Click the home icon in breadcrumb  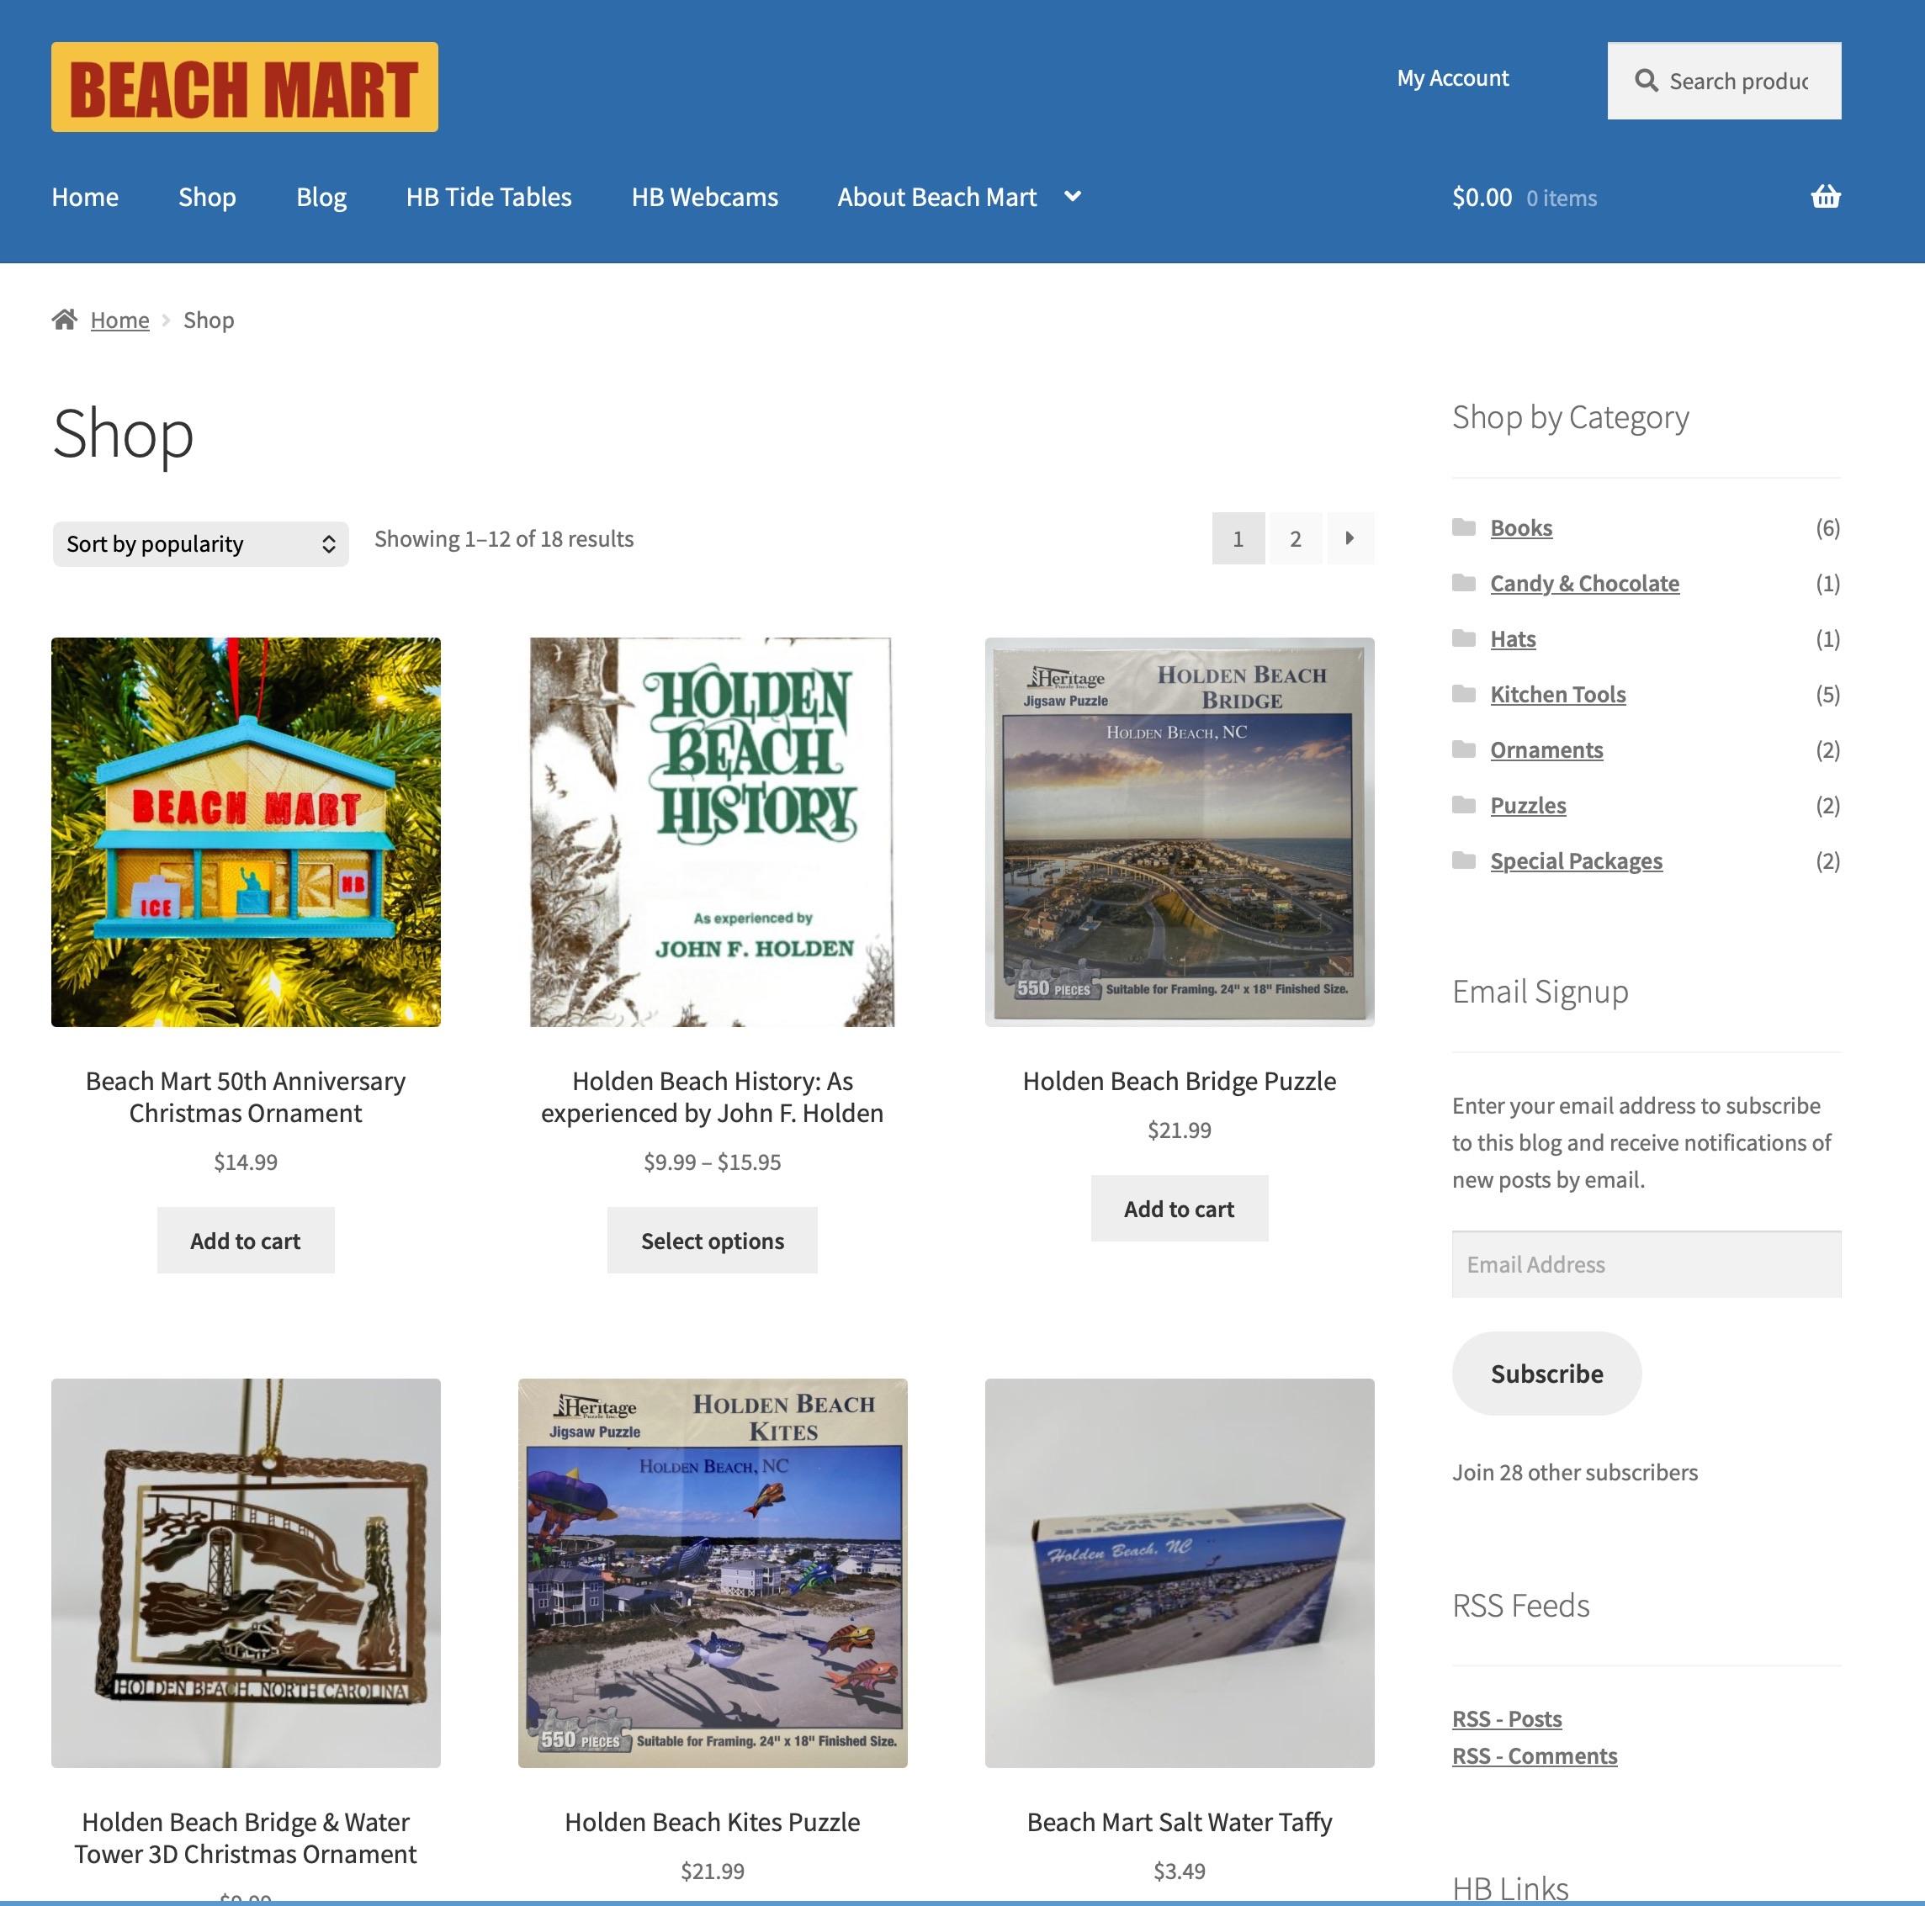click(65, 319)
